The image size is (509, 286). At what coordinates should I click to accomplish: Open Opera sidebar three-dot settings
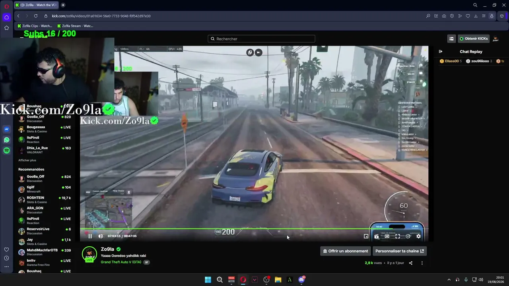[6, 267]
